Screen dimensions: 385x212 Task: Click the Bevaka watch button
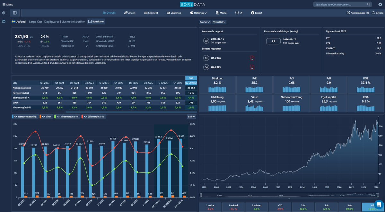(377, 13)
